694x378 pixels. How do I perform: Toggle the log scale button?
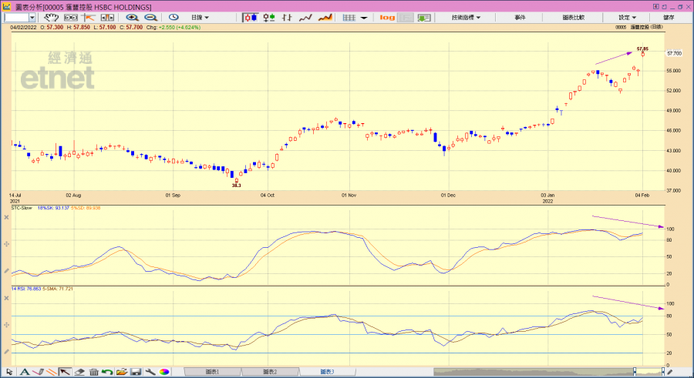[387, 17]
